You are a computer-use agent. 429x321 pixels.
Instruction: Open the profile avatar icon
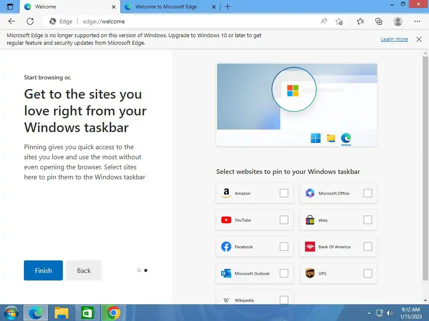398,21
